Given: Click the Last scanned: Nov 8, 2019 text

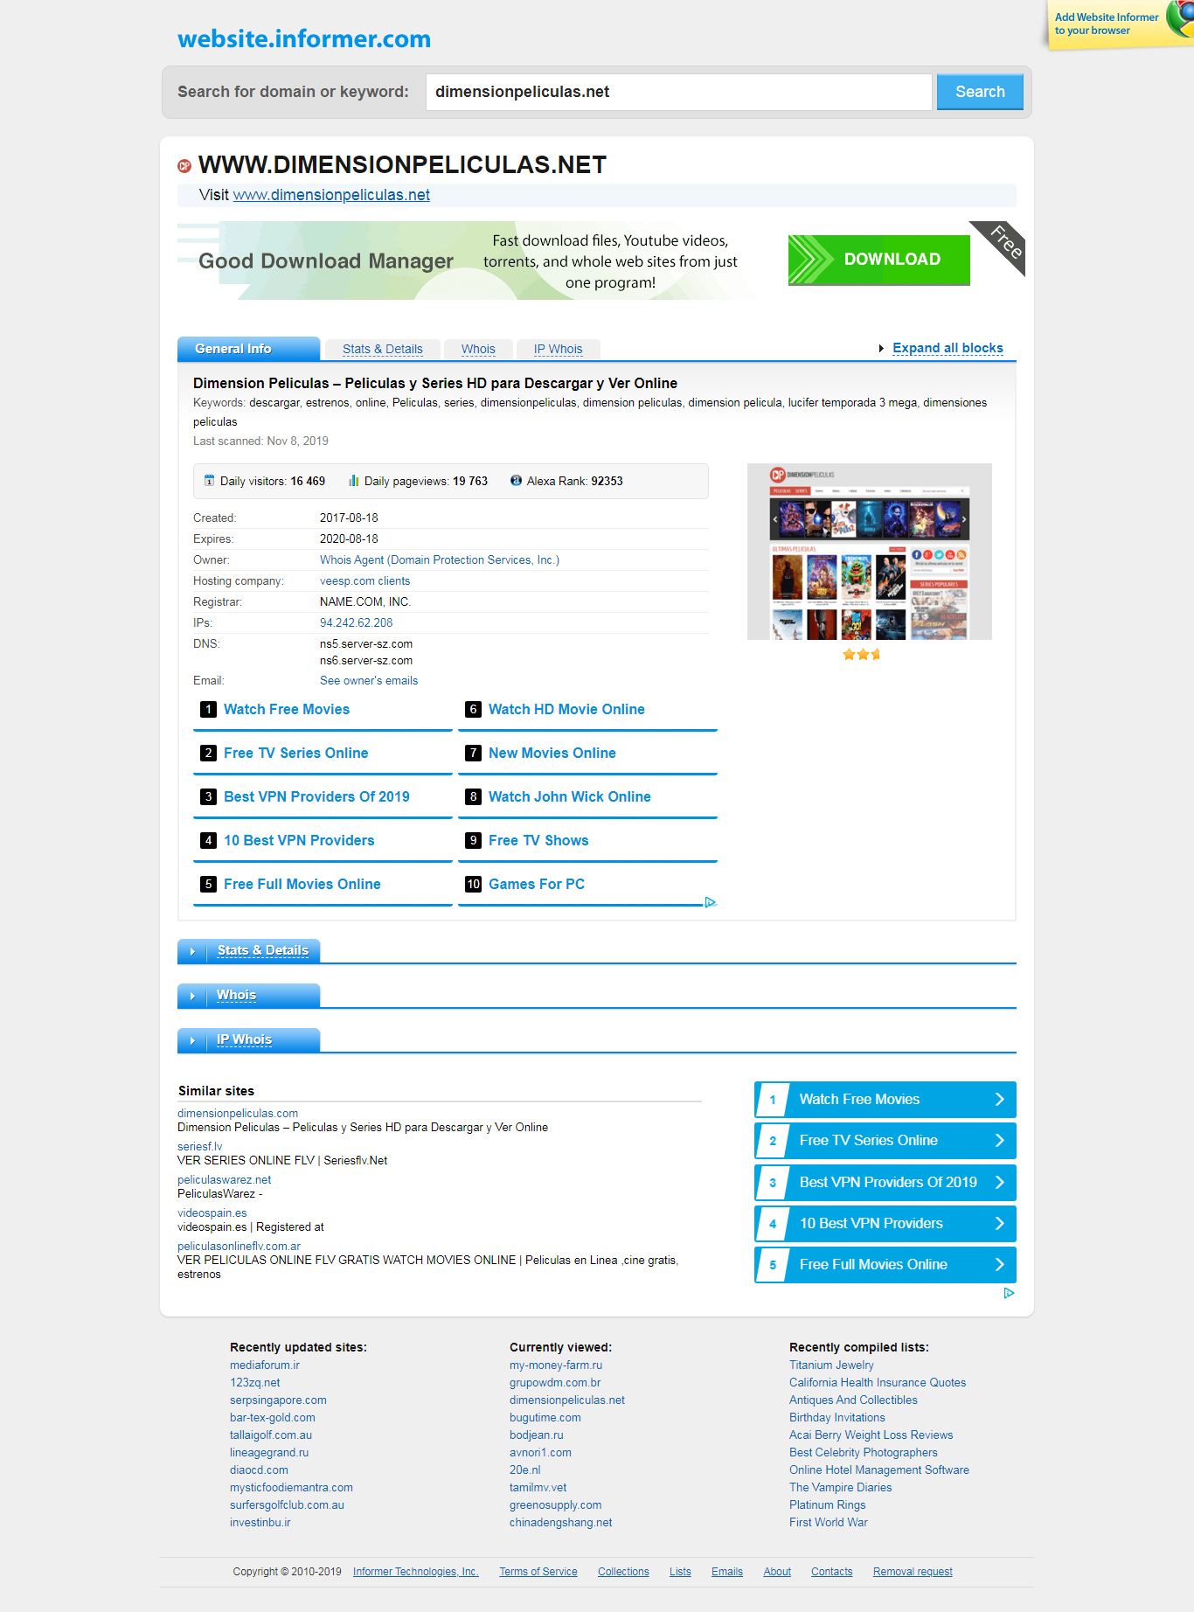Looking at the screenshot, I should (260, 441).
